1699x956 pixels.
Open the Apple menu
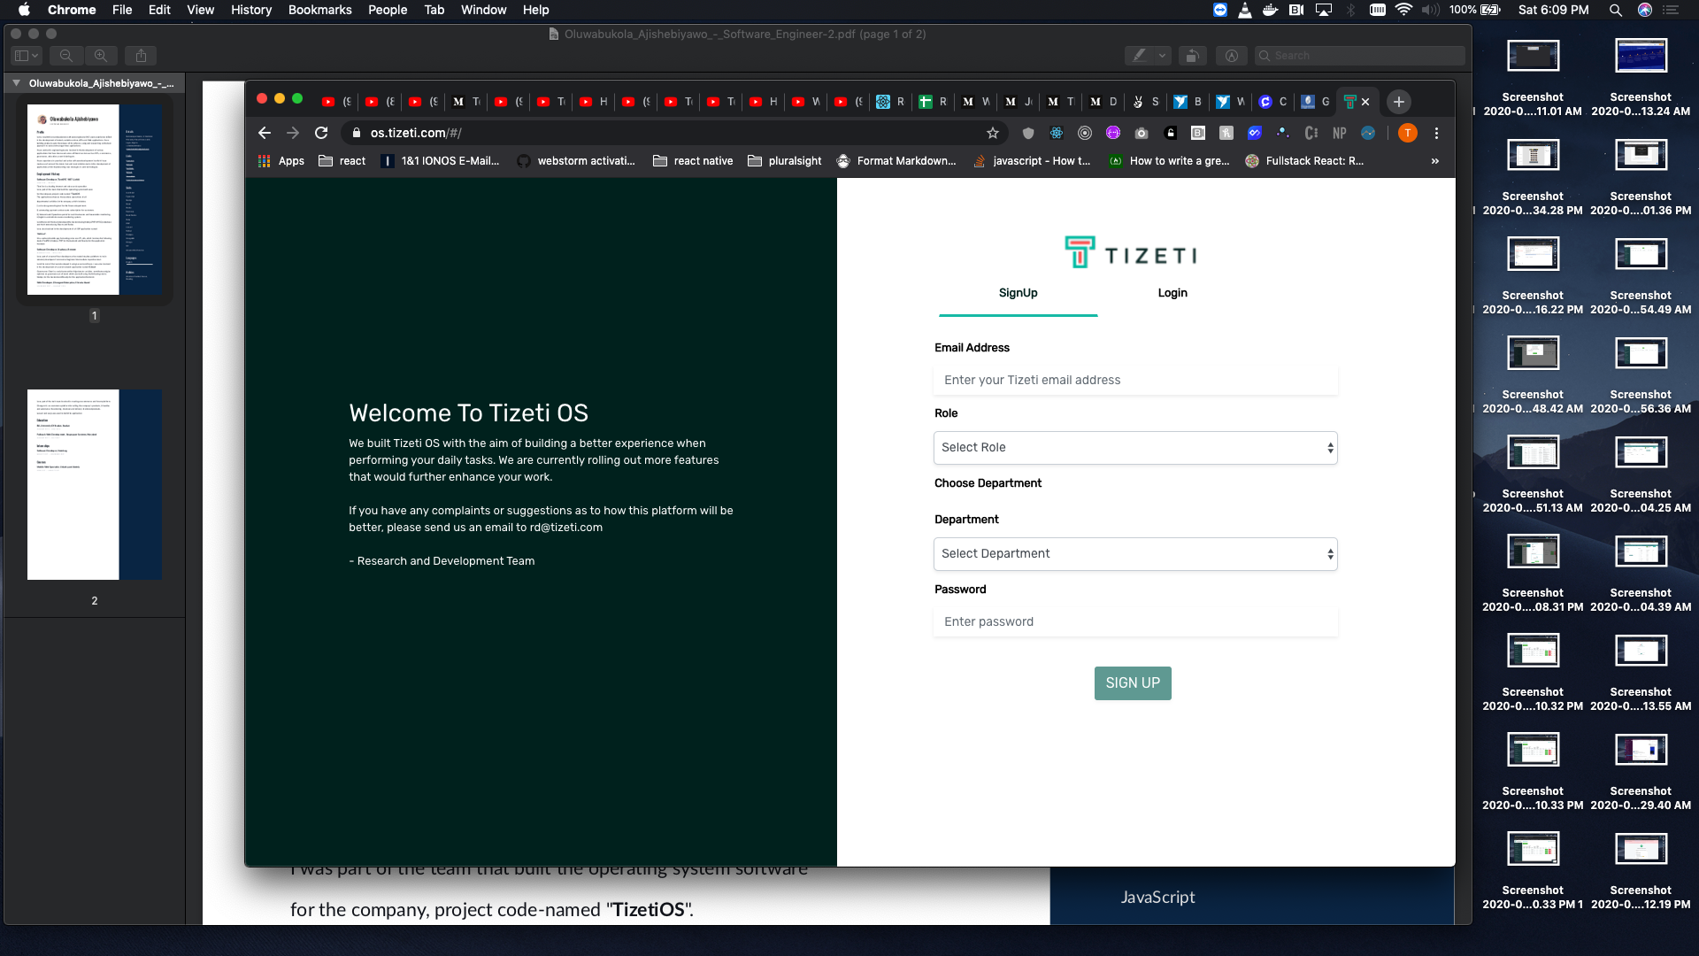24,10
